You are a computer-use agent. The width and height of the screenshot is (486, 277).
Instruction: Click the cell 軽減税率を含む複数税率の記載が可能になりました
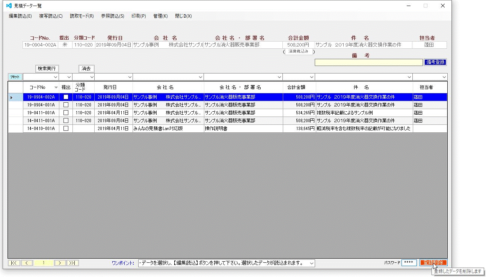coord(364,129)
